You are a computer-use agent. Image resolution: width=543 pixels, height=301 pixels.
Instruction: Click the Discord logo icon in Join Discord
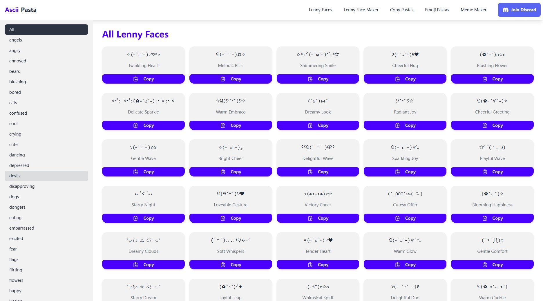click(x=506, y=10)
